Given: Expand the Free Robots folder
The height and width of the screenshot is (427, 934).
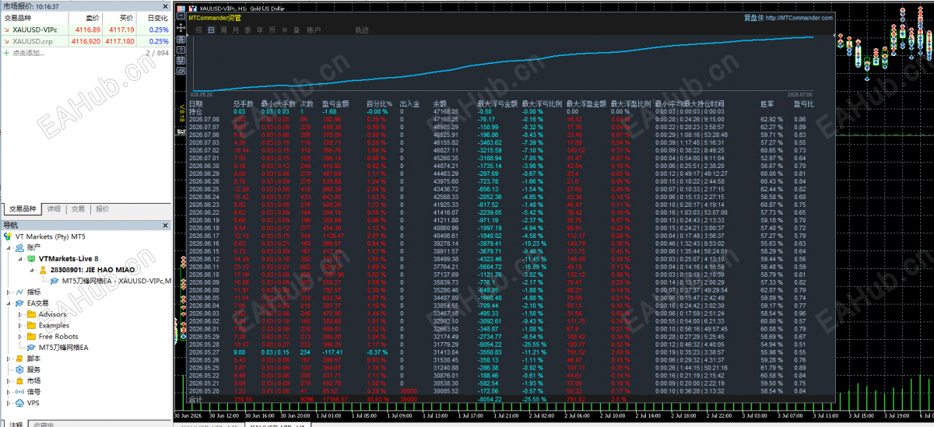Looking at the screenshot, I should (19, 337).
